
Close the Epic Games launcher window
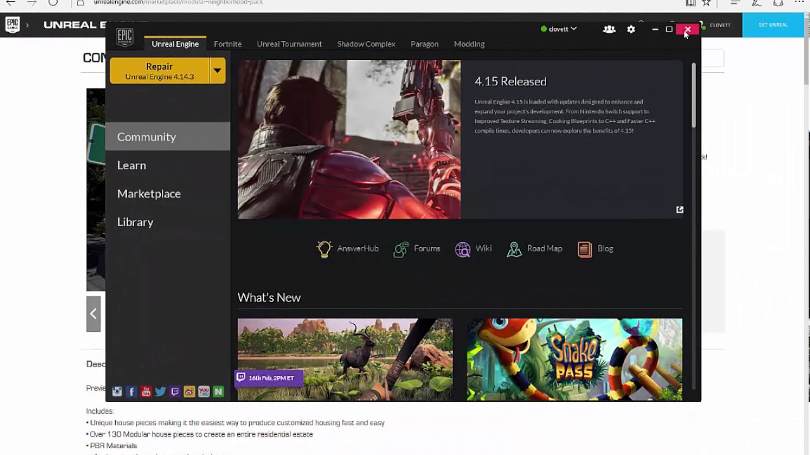click(688, 29)
